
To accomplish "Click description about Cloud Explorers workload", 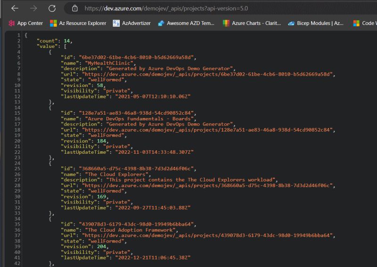I will click(191, 180).
